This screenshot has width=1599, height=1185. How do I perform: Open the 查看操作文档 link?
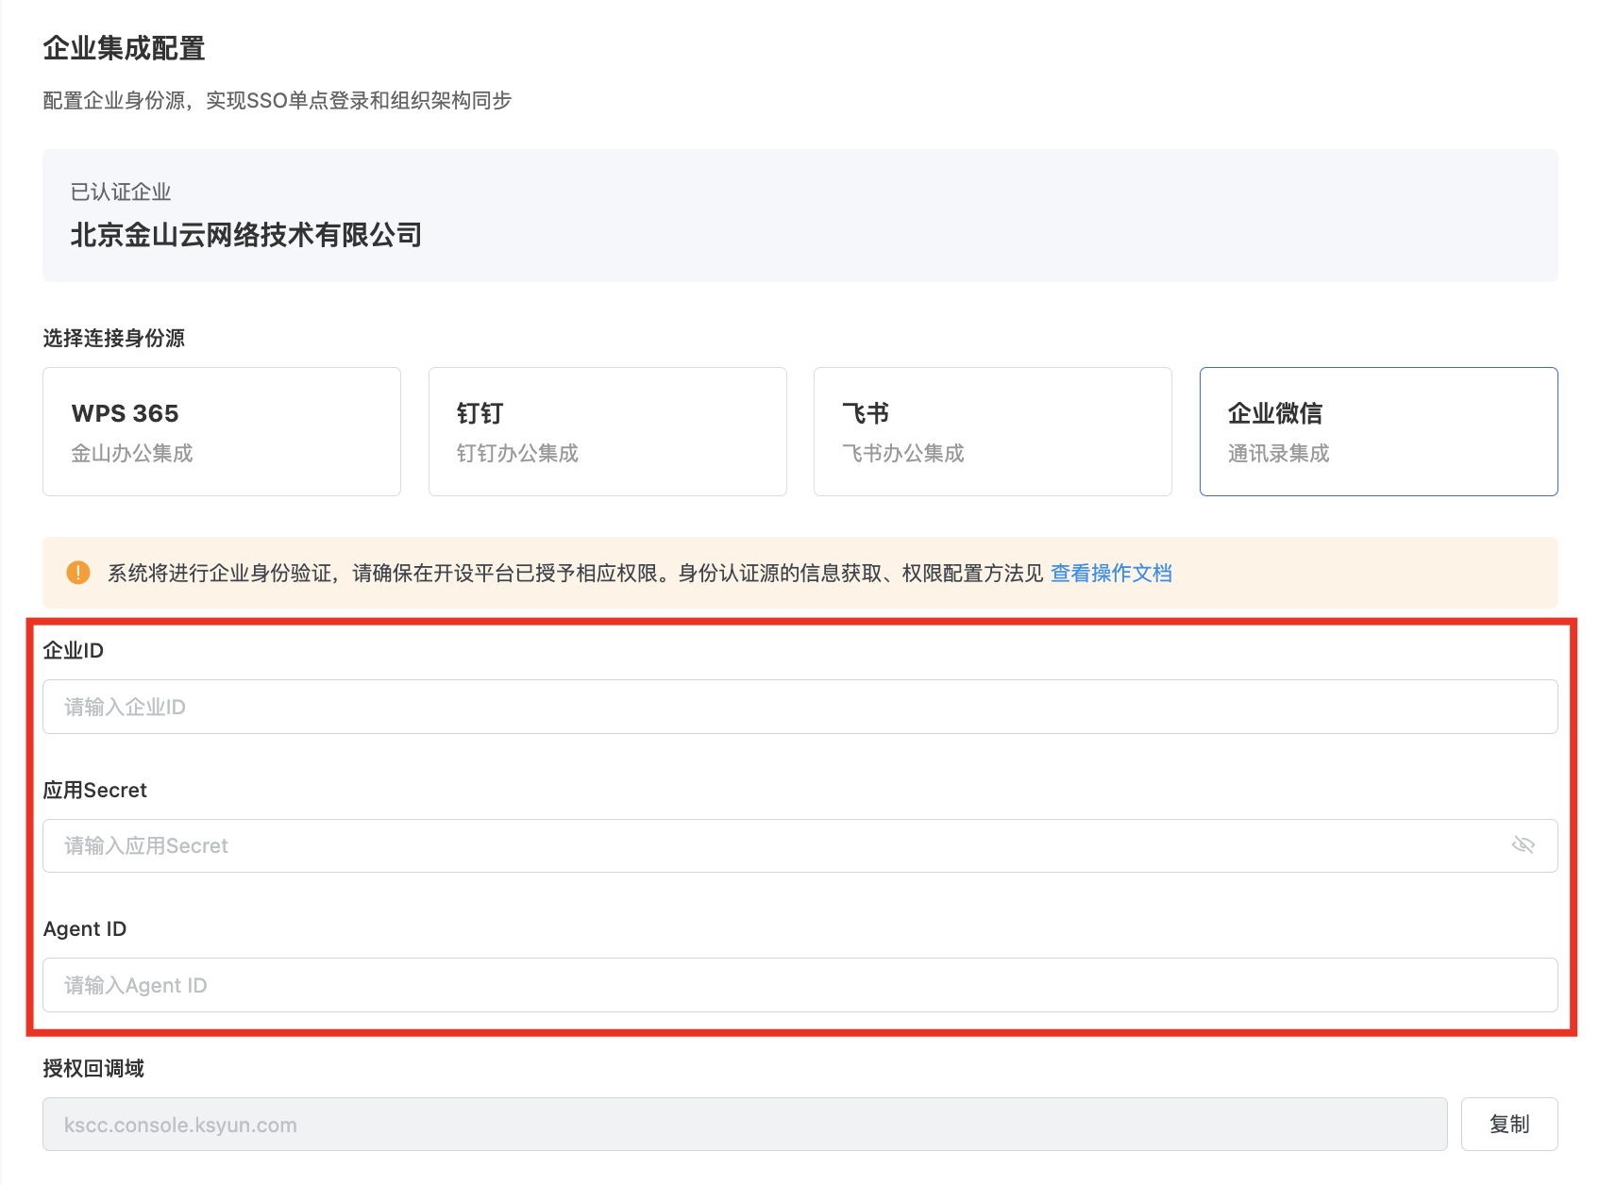[1111, 573]
